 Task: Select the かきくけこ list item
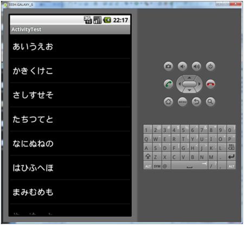click(70, 70)
